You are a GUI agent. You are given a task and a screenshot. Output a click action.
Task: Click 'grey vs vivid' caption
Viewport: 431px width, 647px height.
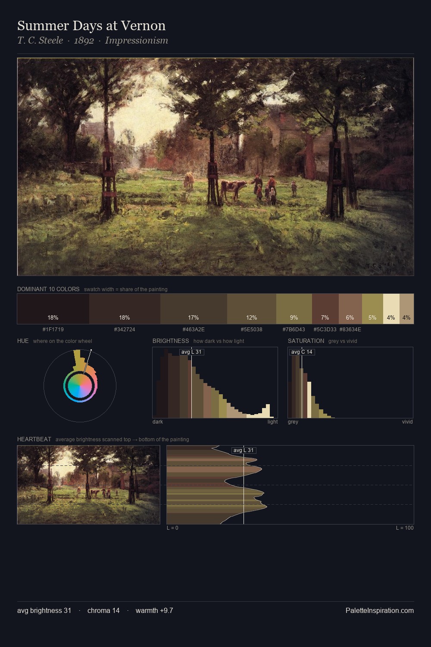[343, 341]
